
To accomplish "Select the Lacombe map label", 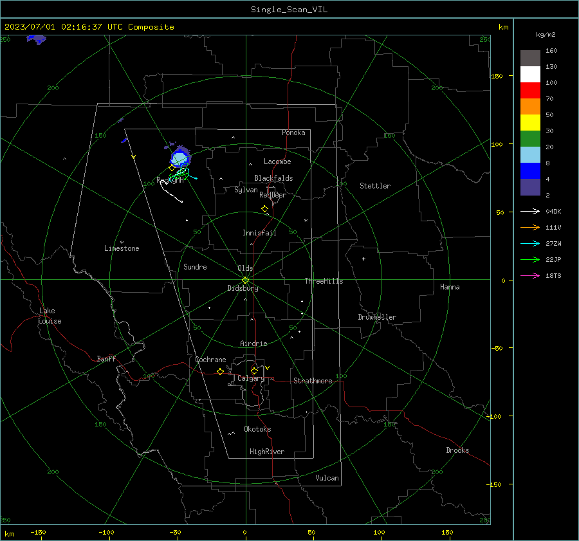I will pos(277,161).
